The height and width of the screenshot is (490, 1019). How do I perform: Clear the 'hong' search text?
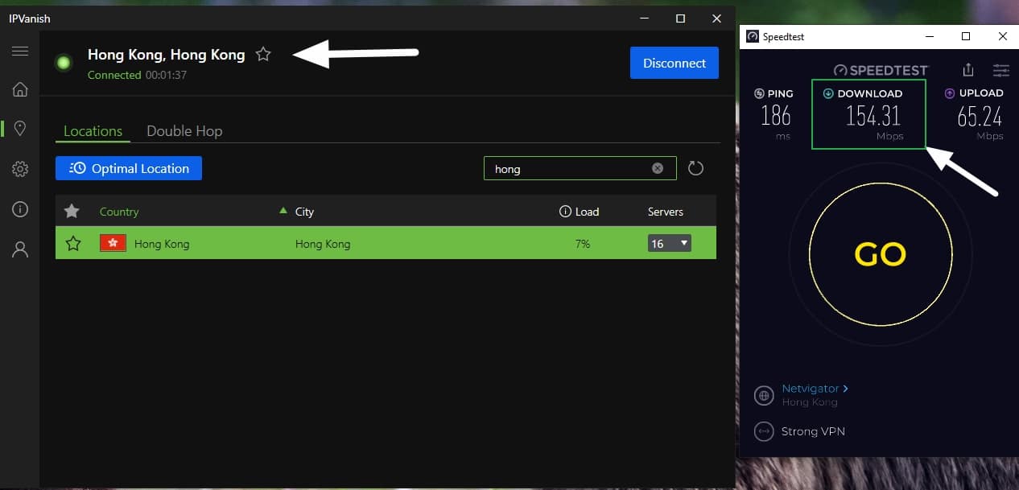click(x=658, y=168)
